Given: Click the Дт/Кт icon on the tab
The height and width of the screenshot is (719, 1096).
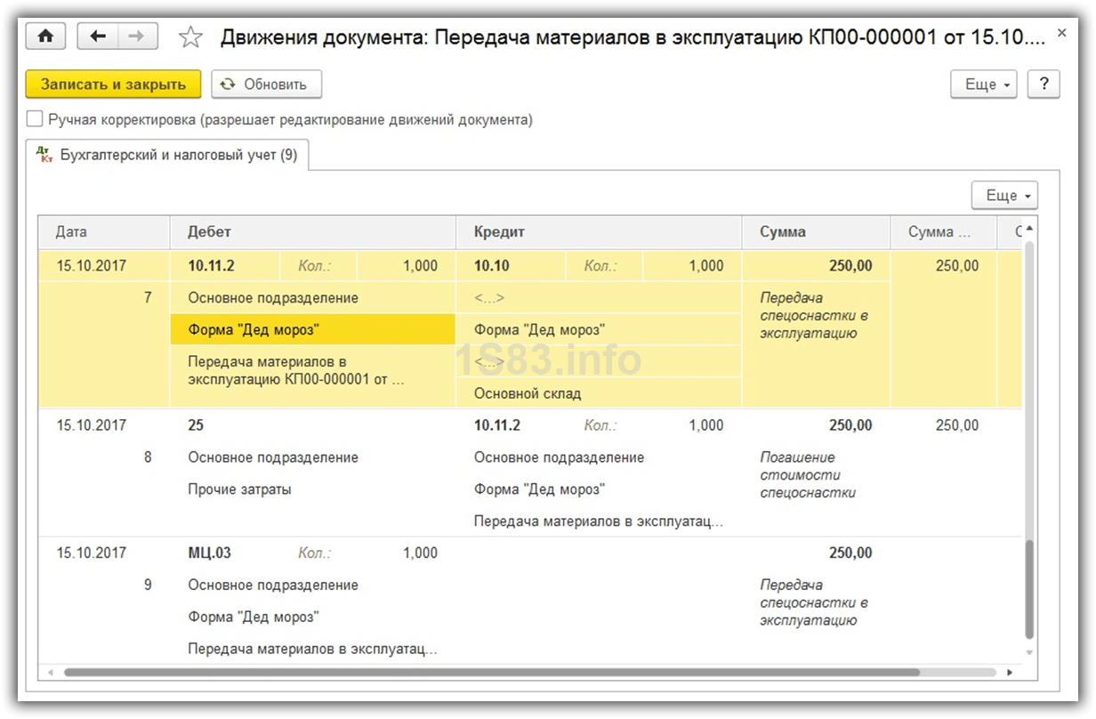Looking at the screenshot, I should 44,155.
